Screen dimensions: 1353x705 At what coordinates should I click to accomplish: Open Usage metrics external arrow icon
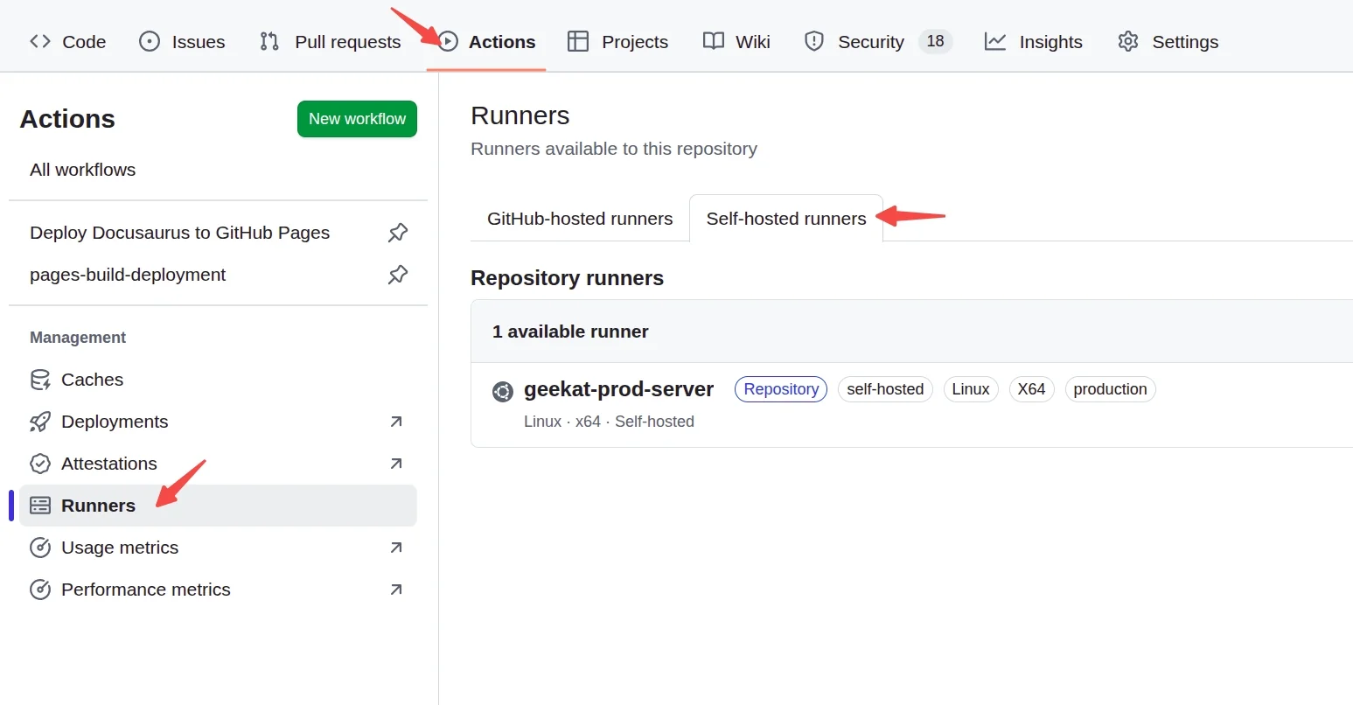pyautogui.click(x=396, y=548)
